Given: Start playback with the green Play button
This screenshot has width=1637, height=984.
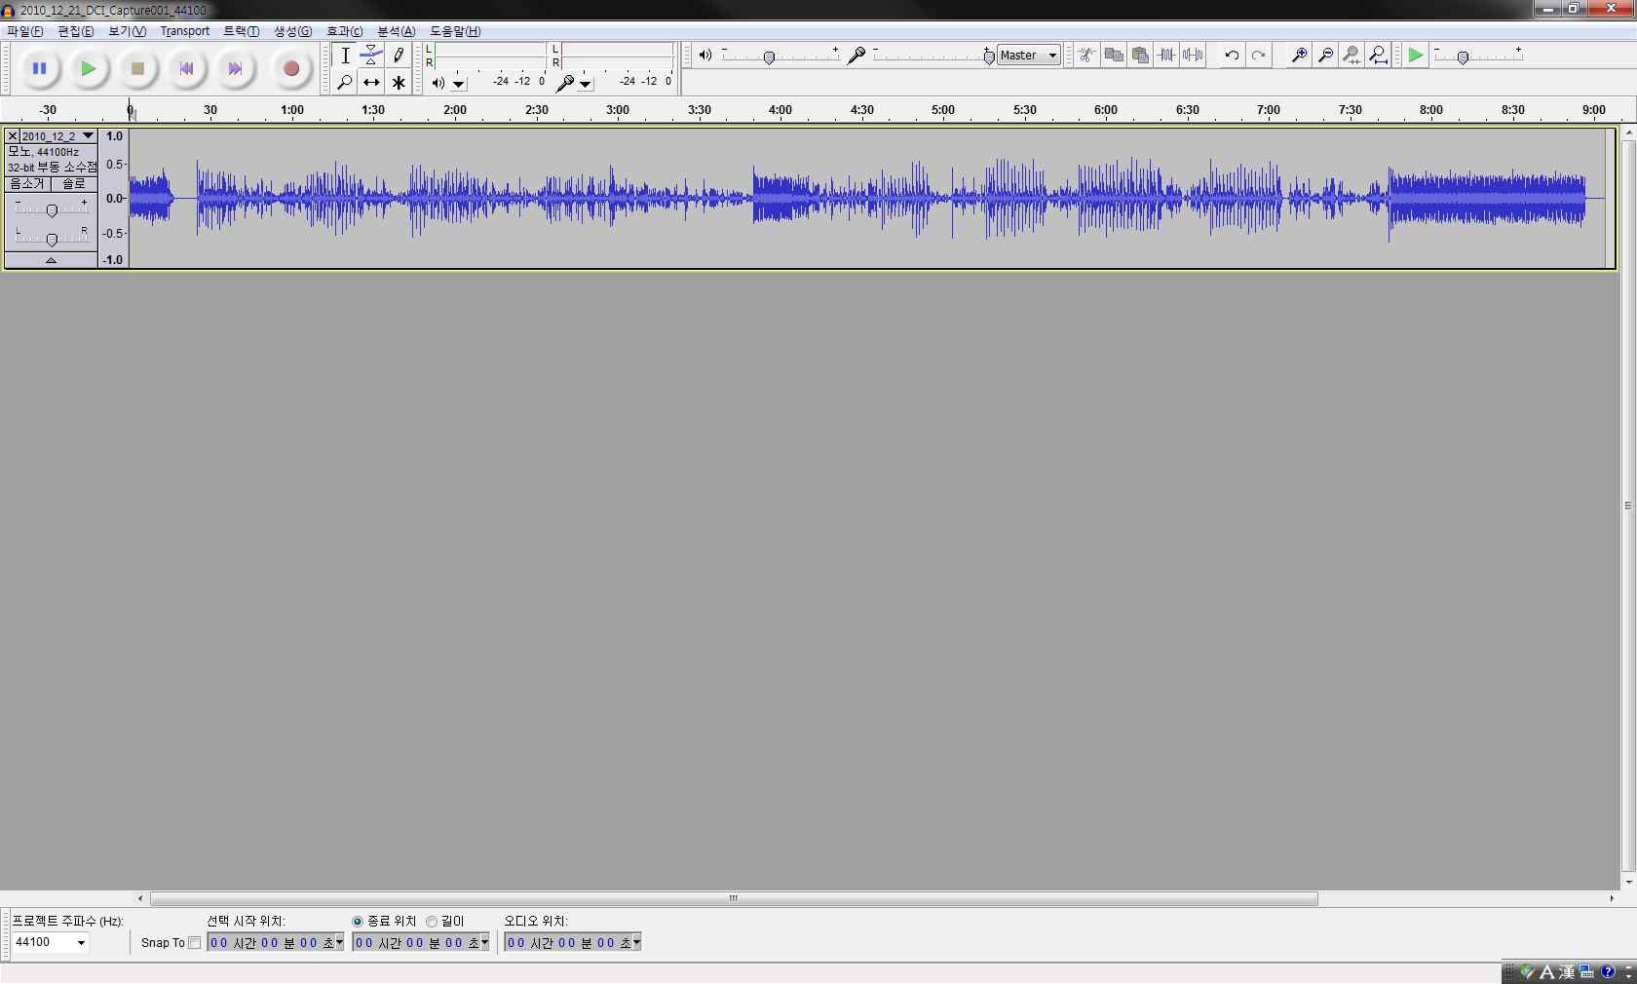Looking at the screenshot, I should [x=89, y=68].
